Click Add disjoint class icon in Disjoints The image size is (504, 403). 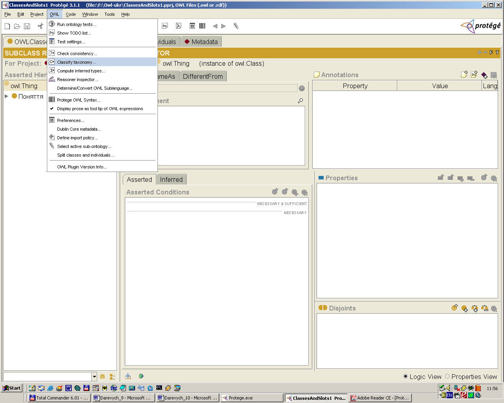(465, 309)
